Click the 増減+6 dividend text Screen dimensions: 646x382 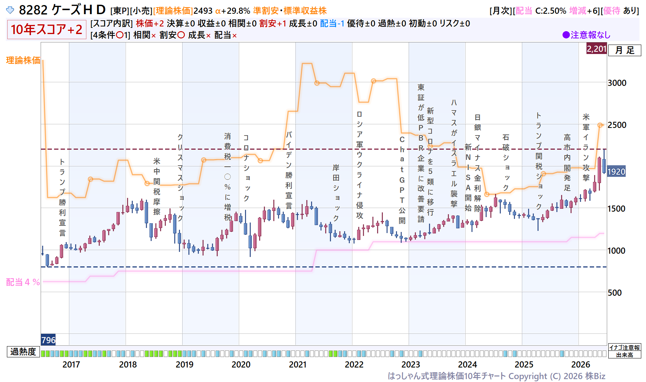point(584,11)
